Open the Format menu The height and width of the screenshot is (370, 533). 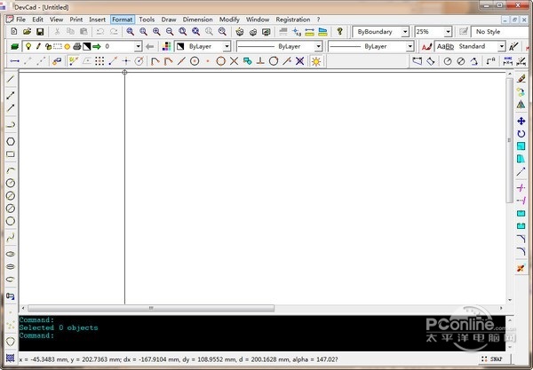(122, 19)
